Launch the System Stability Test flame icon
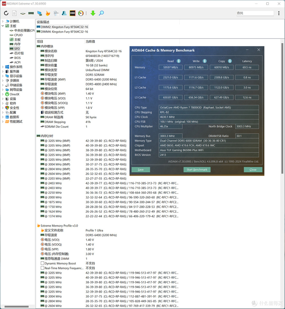Image resolution: width=285 pixels, height=309 pixels. 48,13
